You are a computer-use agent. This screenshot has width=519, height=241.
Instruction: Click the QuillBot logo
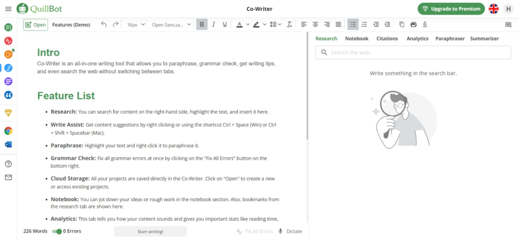pos(39,9)
